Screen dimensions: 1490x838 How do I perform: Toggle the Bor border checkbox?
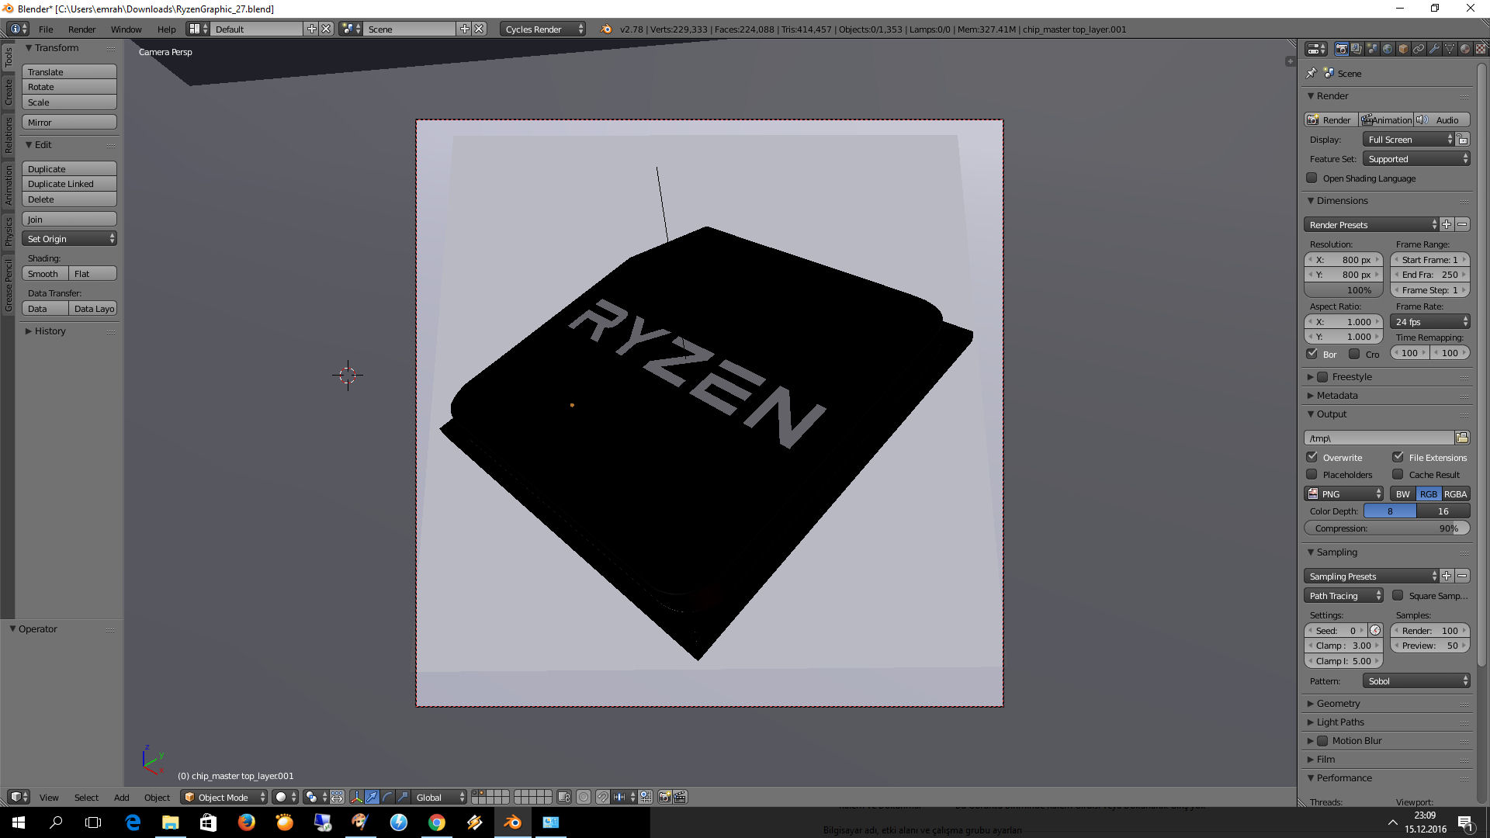click(x=1312, y=354)
